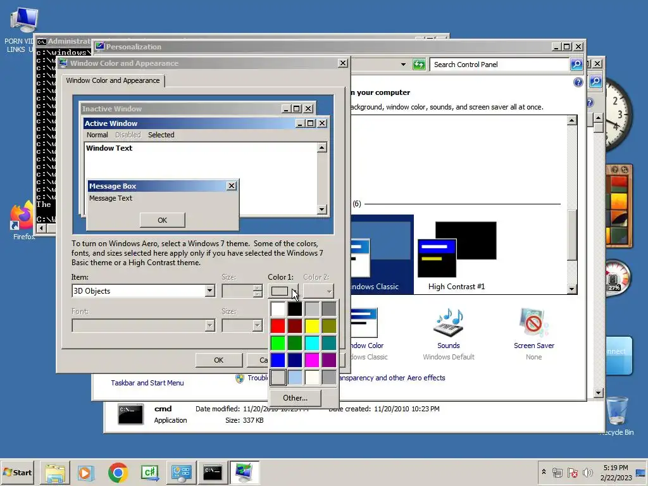Open the C# application taskbar icon
Viewport: 648px width, 486px height.
pyautogui.click(x=149, y=473)
